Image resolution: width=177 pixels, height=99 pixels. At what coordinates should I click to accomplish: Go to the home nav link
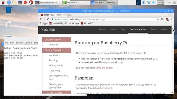coord(102,29)
